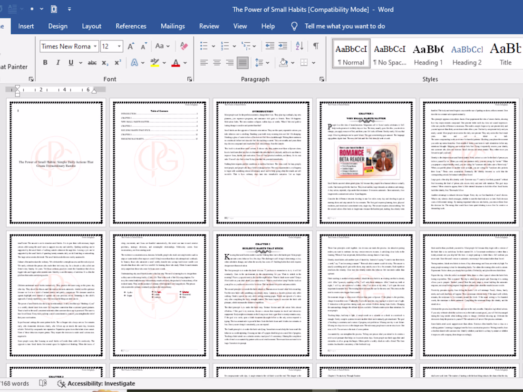Click Accessibility: Investigate in status bar
Image resolution: width=523 pixels, height=392 pixels.
(96, 383)
